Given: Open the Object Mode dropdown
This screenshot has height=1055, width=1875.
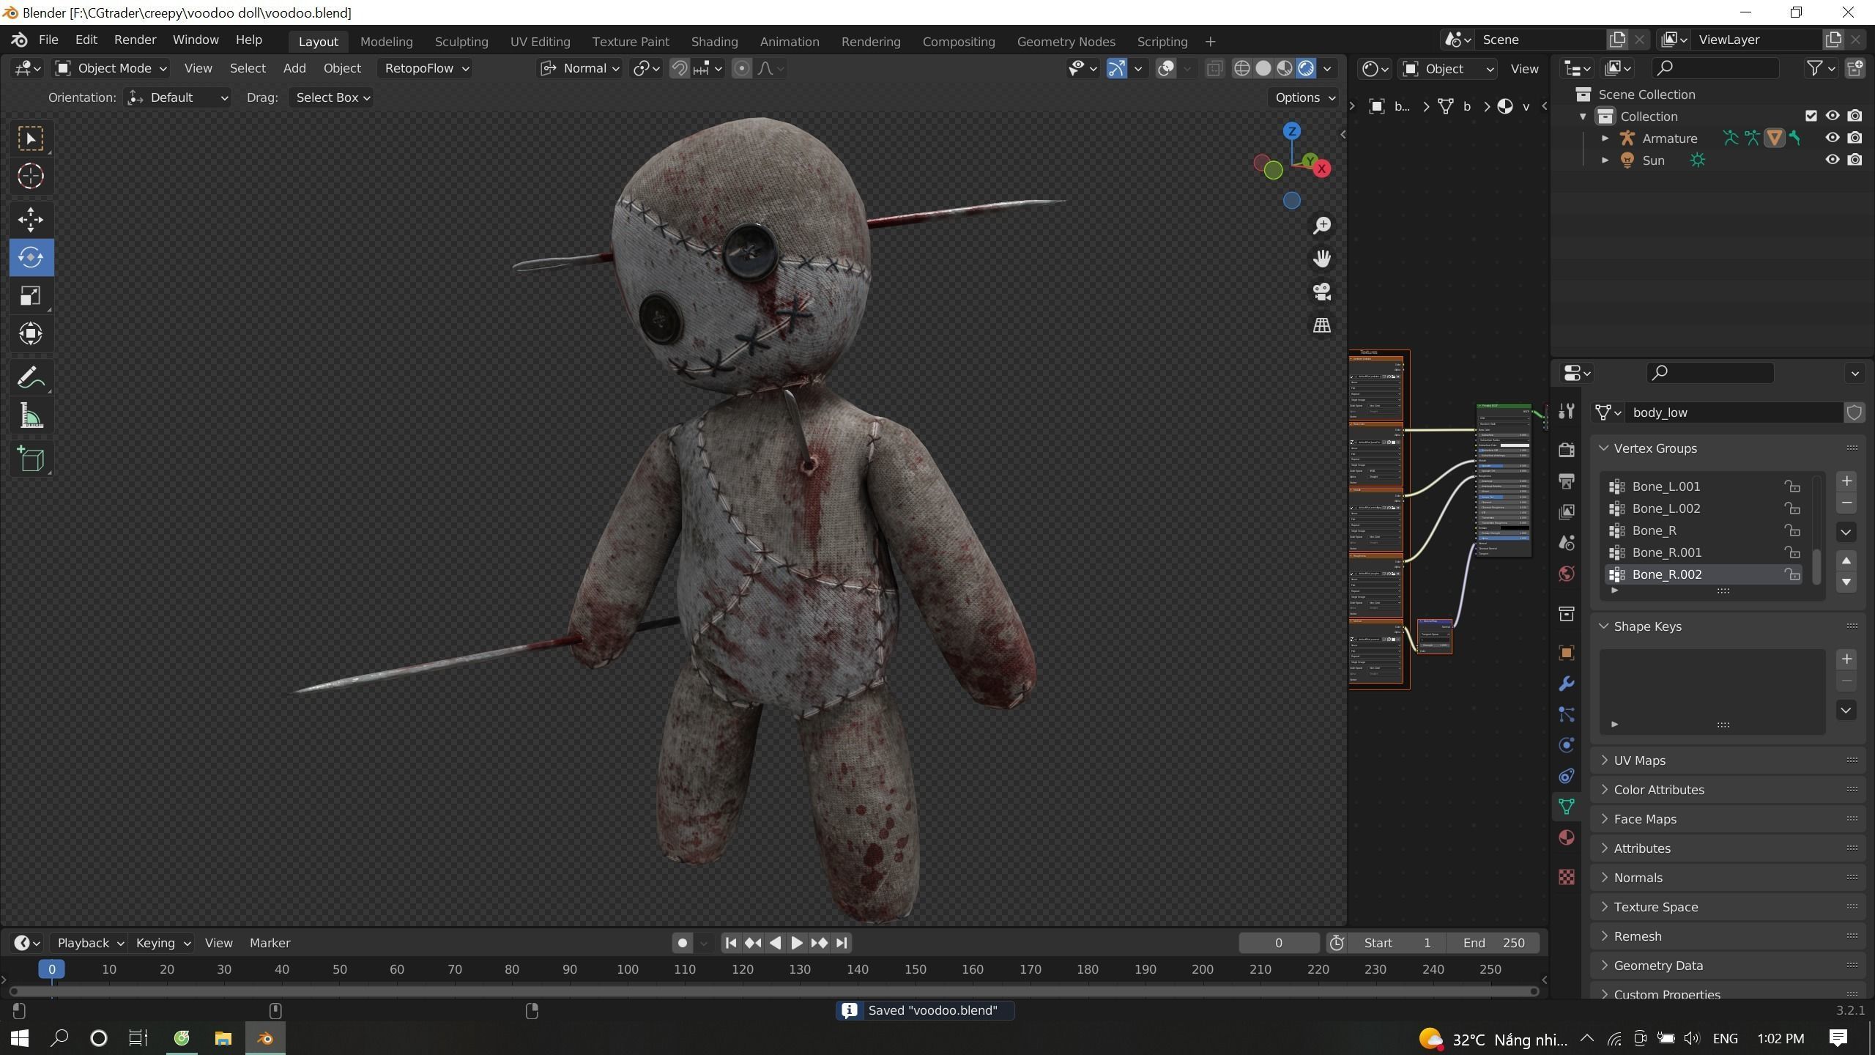Looking at the screenshot, I should (x=111, y=68).
